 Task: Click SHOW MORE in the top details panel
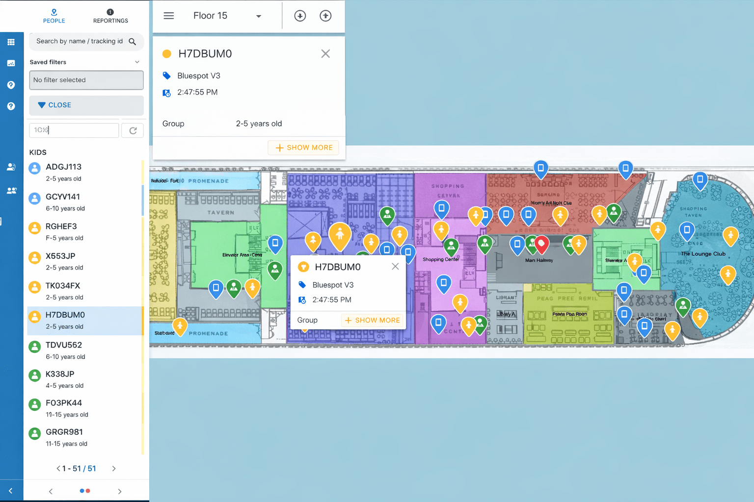pos(303,148)
